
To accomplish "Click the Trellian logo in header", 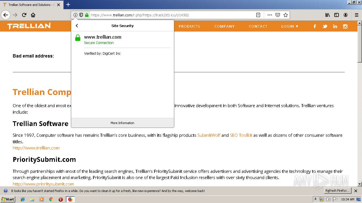I will (x=29, y=26).
